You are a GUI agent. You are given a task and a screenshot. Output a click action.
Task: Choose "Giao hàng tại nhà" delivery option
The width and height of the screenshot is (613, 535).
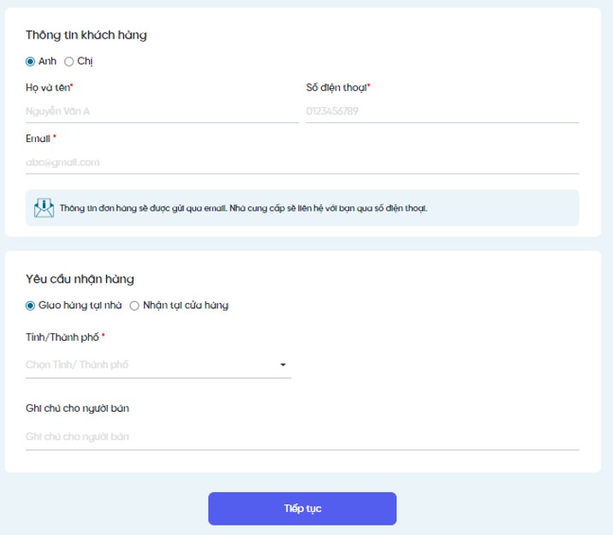(x=31, y=305)
